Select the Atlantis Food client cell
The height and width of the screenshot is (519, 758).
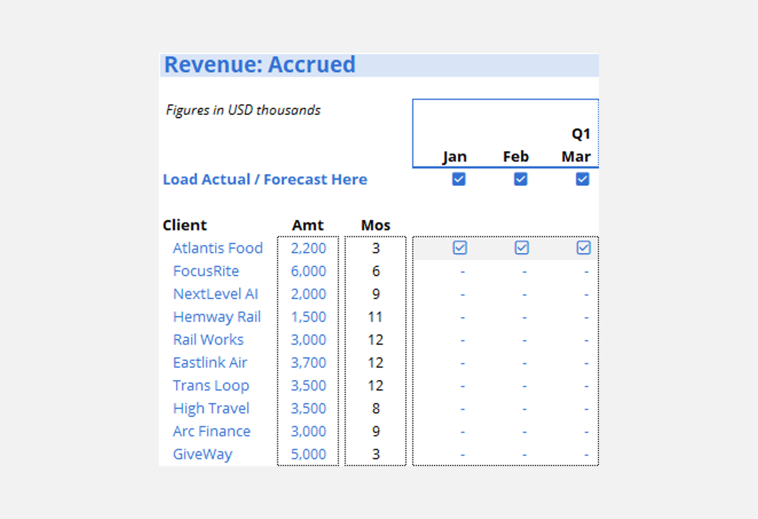pos(218,248)
